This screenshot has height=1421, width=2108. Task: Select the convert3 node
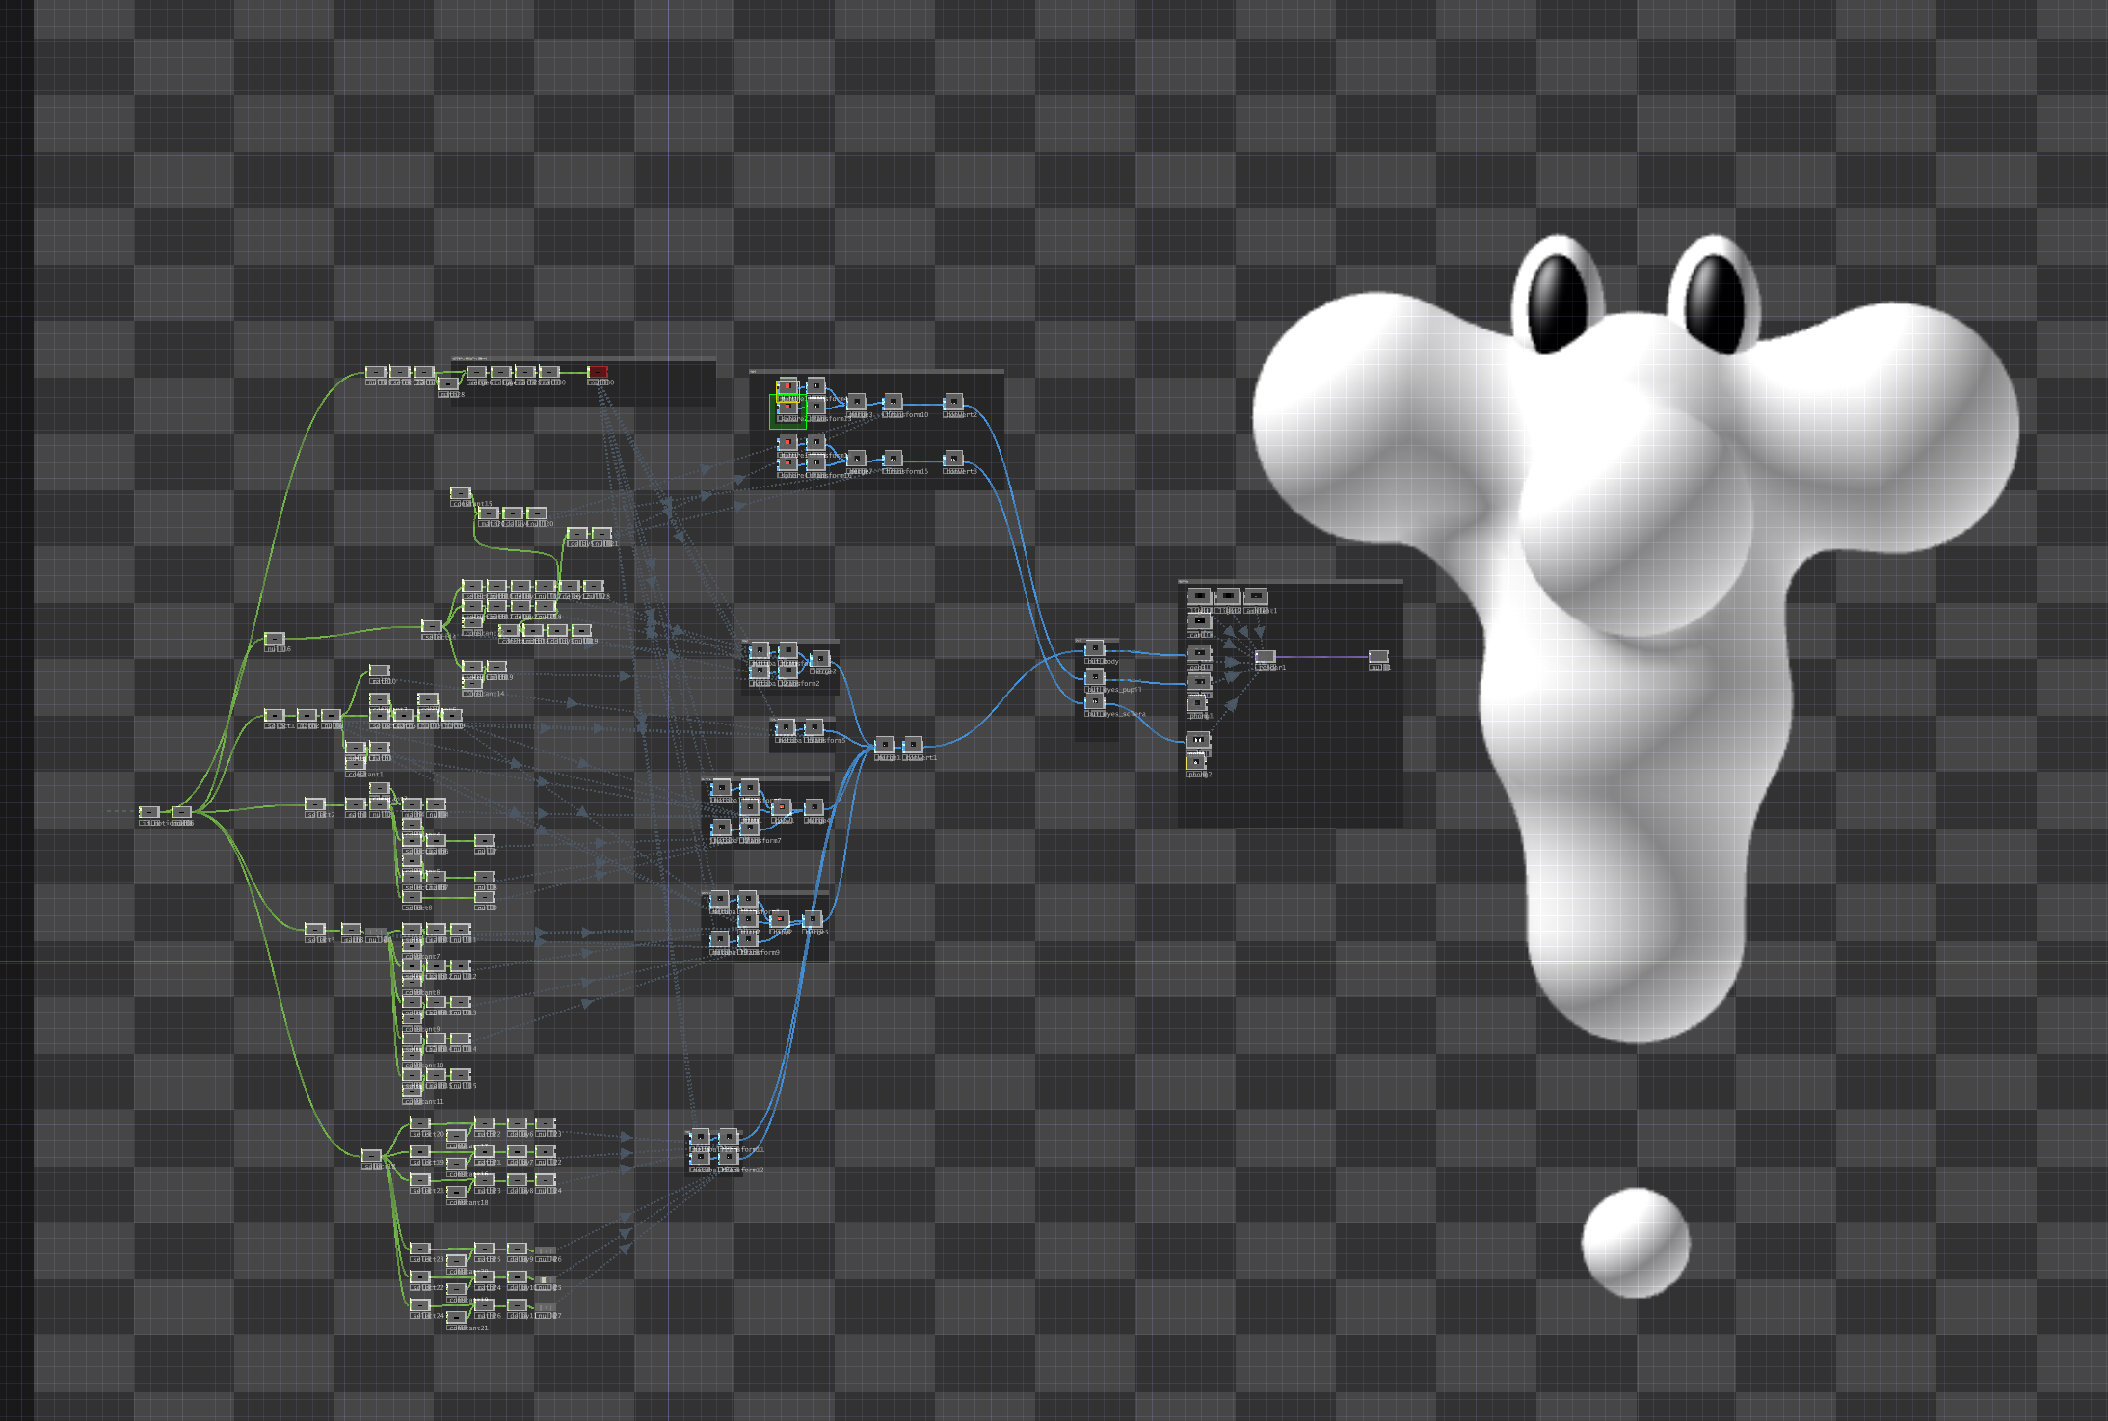953,459
